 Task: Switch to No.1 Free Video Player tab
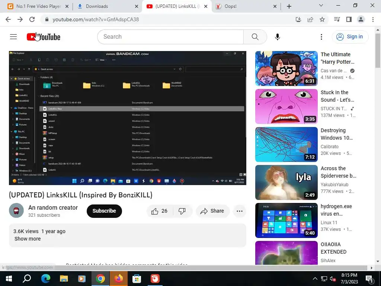38,6
